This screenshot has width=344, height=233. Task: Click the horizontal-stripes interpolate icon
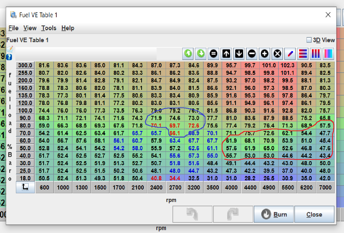(303, 54)
